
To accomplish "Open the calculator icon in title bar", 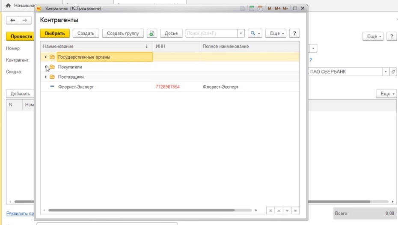I will 252,9.
